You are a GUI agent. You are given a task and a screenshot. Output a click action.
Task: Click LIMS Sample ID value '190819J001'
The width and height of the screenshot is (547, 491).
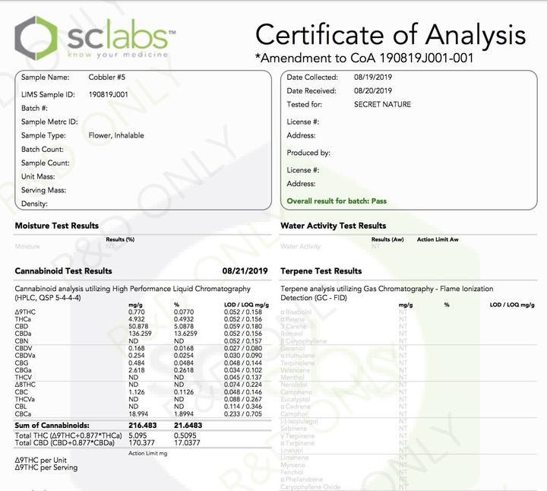click(x=108, y=94)
